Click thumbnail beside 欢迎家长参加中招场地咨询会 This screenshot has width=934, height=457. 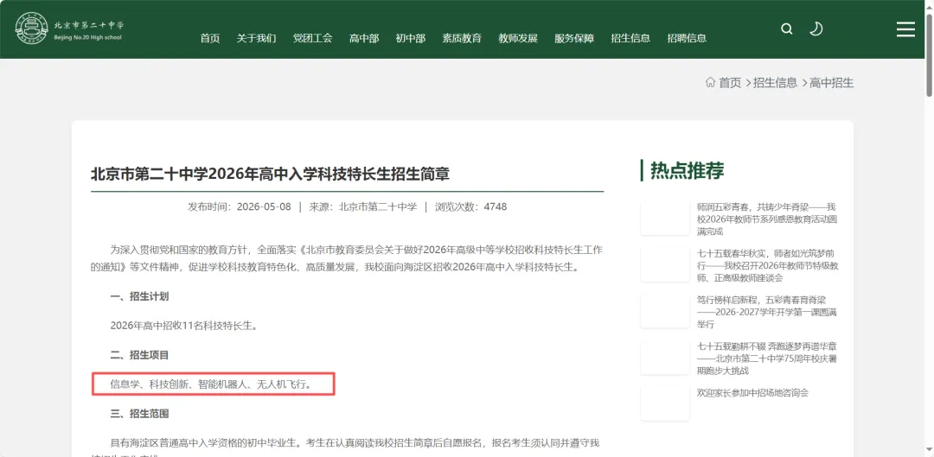pos(665,404)
